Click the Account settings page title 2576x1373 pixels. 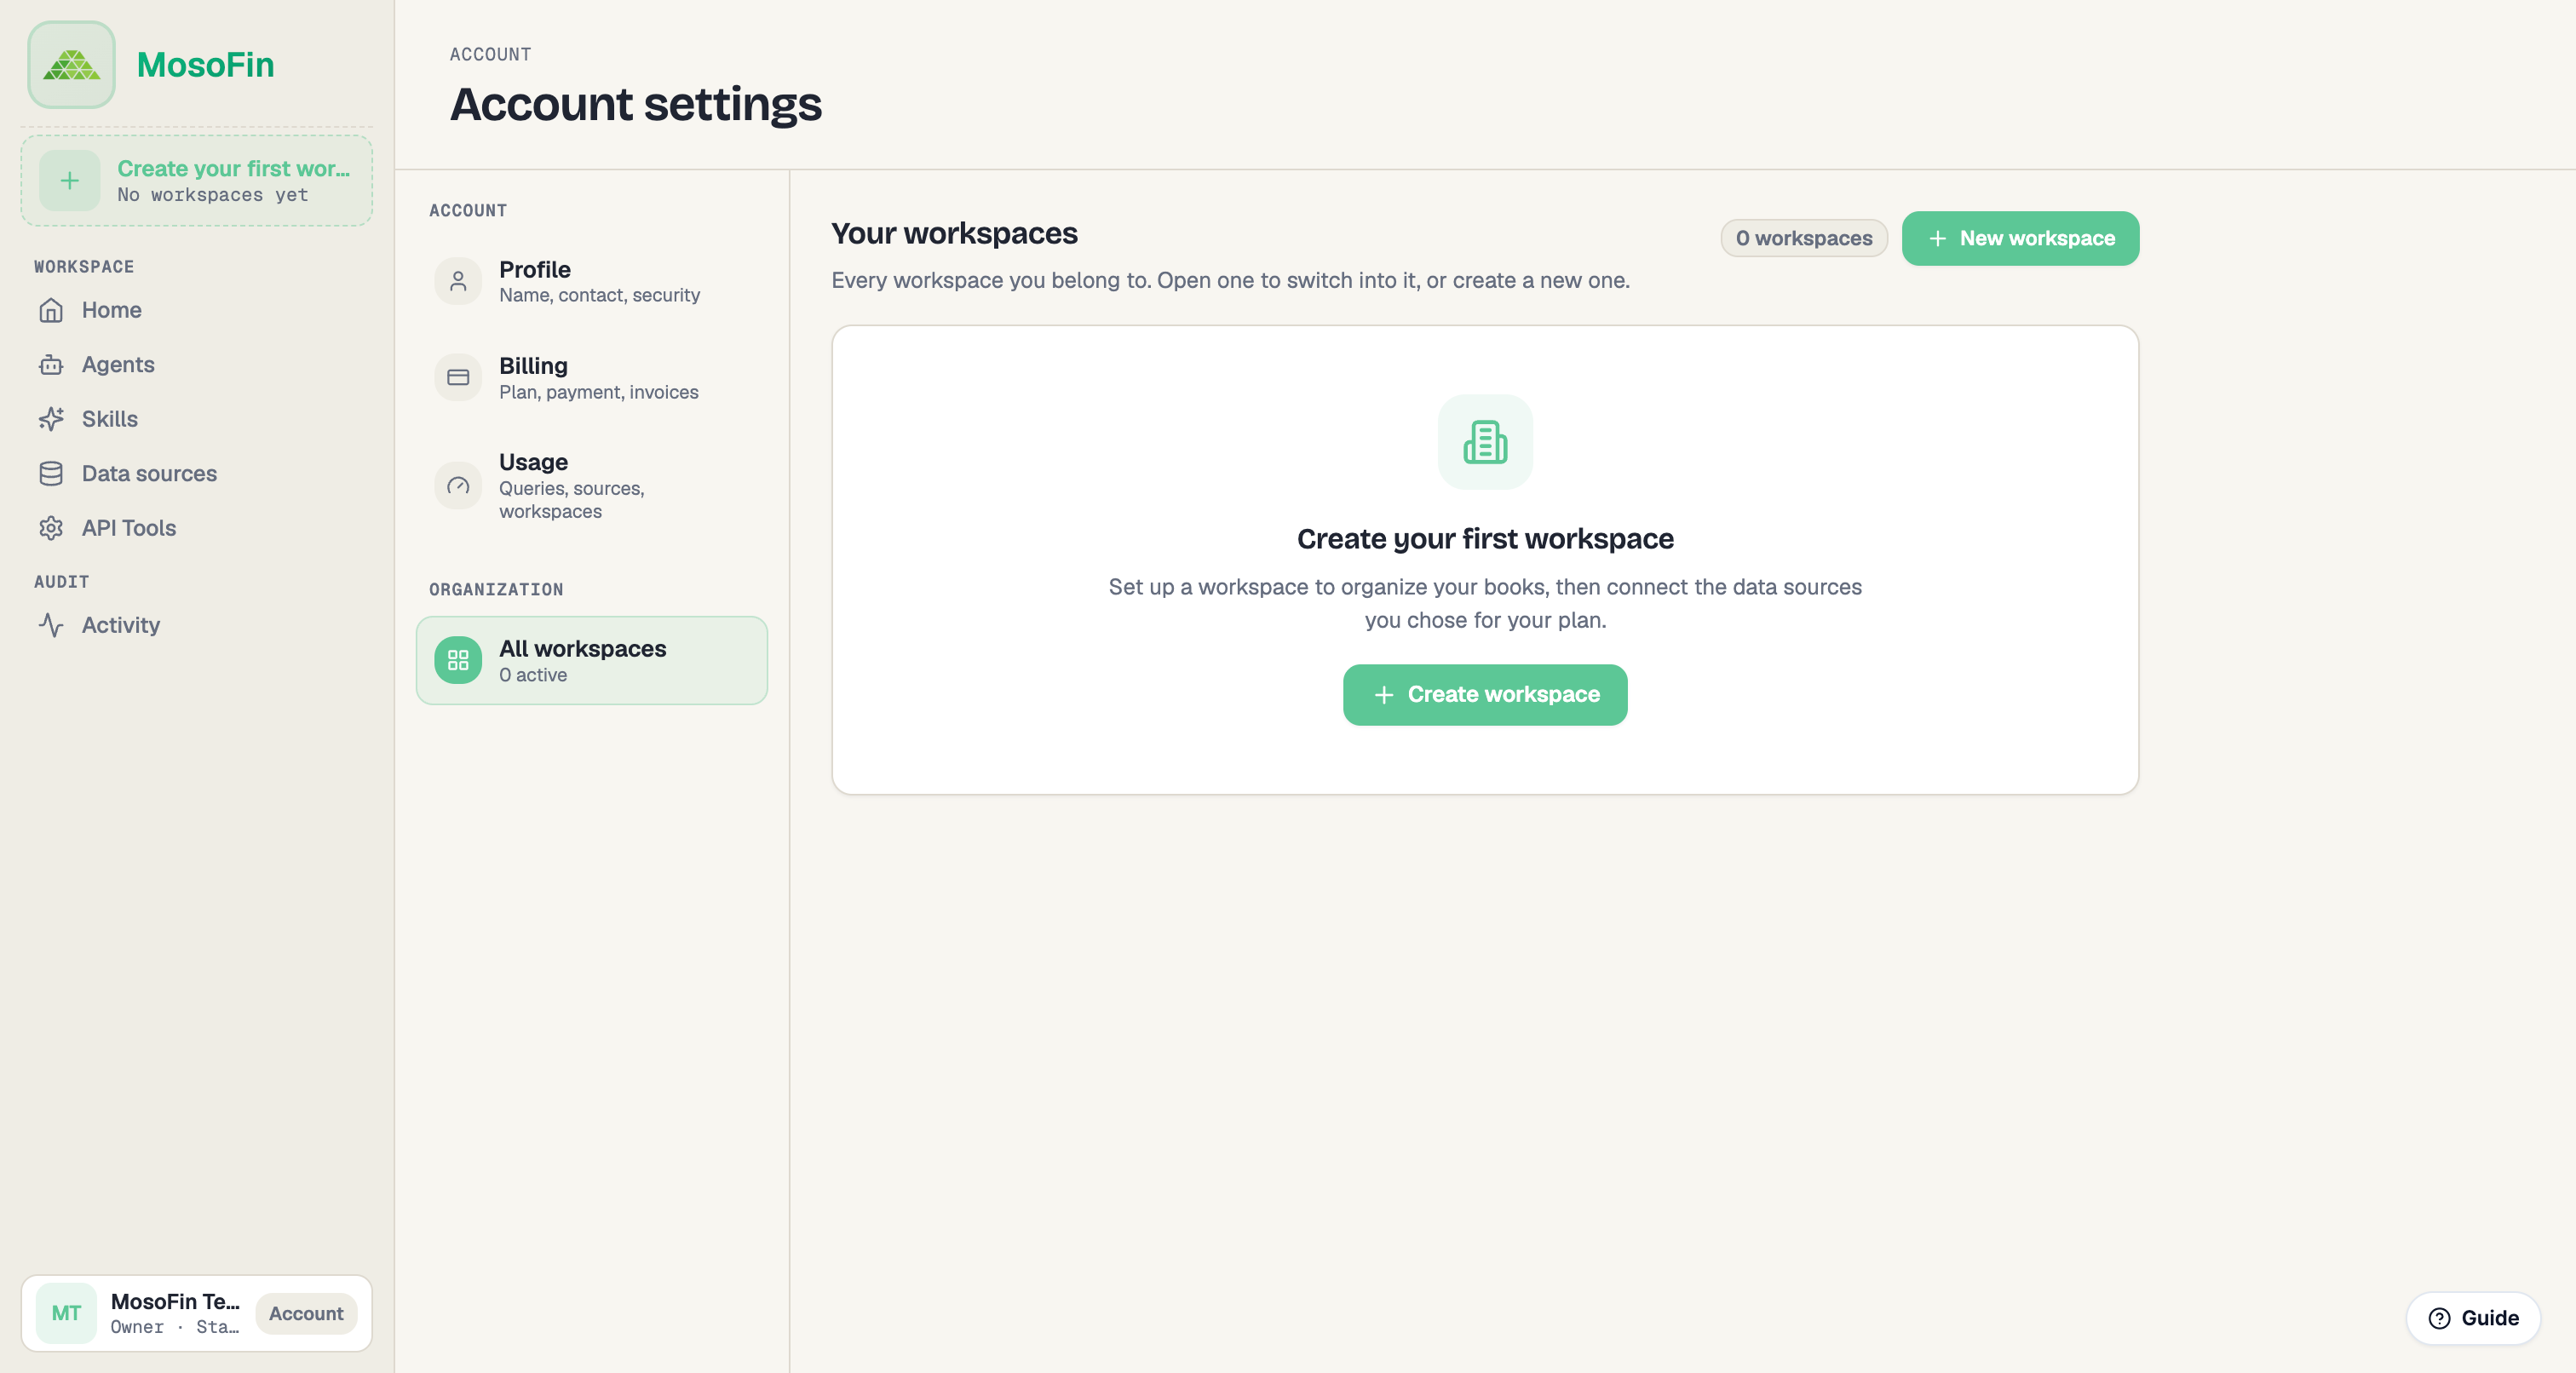[636, 104]
